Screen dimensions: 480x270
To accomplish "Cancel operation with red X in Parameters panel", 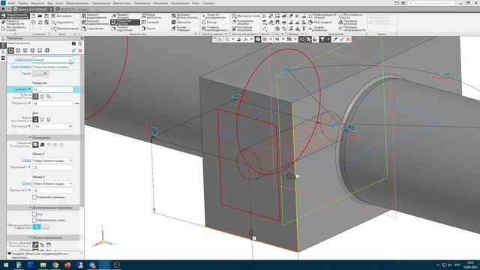I will [x=80, y=50].
